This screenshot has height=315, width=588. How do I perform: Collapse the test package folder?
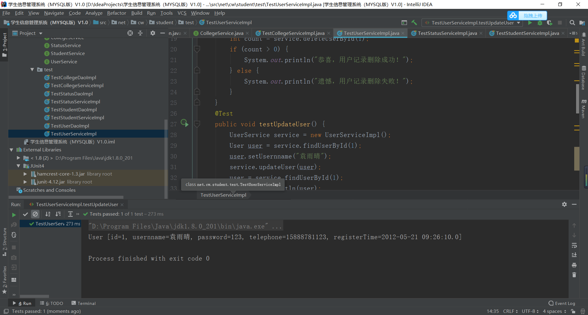[32, 69]
